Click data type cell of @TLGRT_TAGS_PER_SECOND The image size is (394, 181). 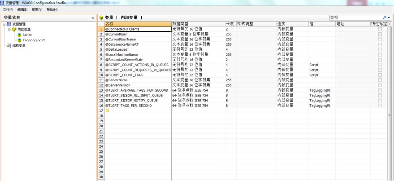click(x=198, y=106)
